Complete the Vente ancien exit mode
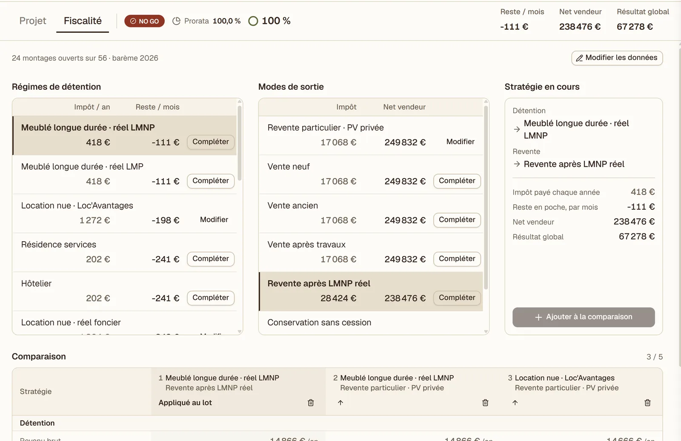This screenshot has width=681, height=441. click(x=457, y=220)
